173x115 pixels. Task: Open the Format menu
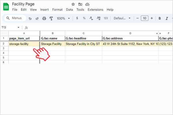pos(57,9)
